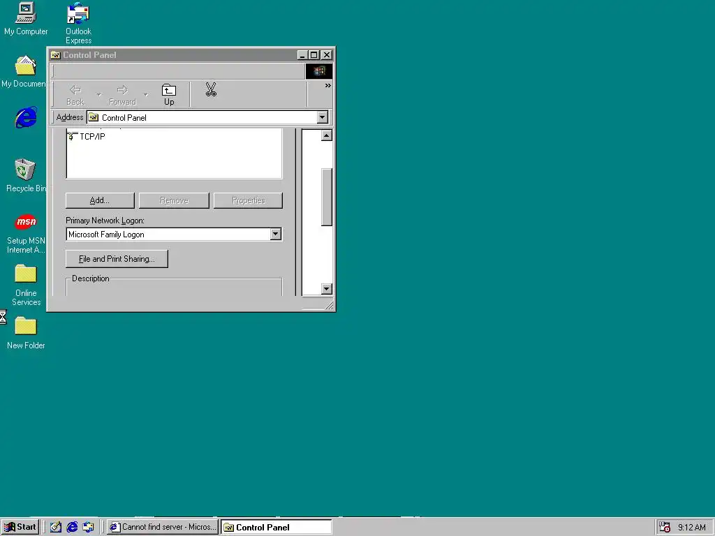Minimize the Control Panel window
This screenshot has height=536, width=715.
pos(302,55)
